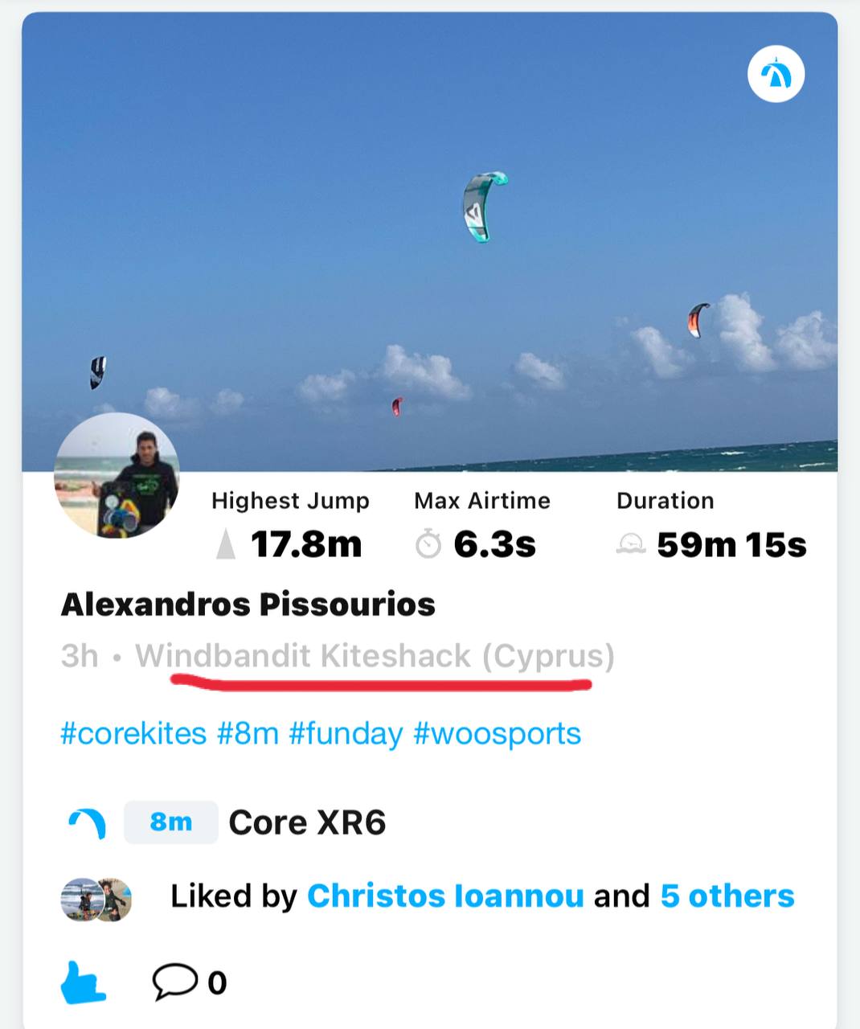Tap the Max Airtime stopwatch icon

pos(428,545)
